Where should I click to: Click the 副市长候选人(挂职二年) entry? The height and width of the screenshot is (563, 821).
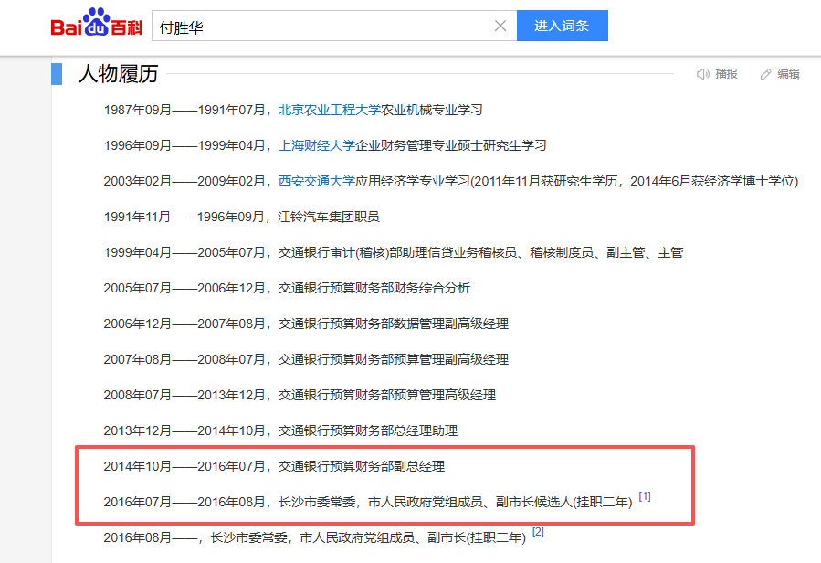click(368, 502)
